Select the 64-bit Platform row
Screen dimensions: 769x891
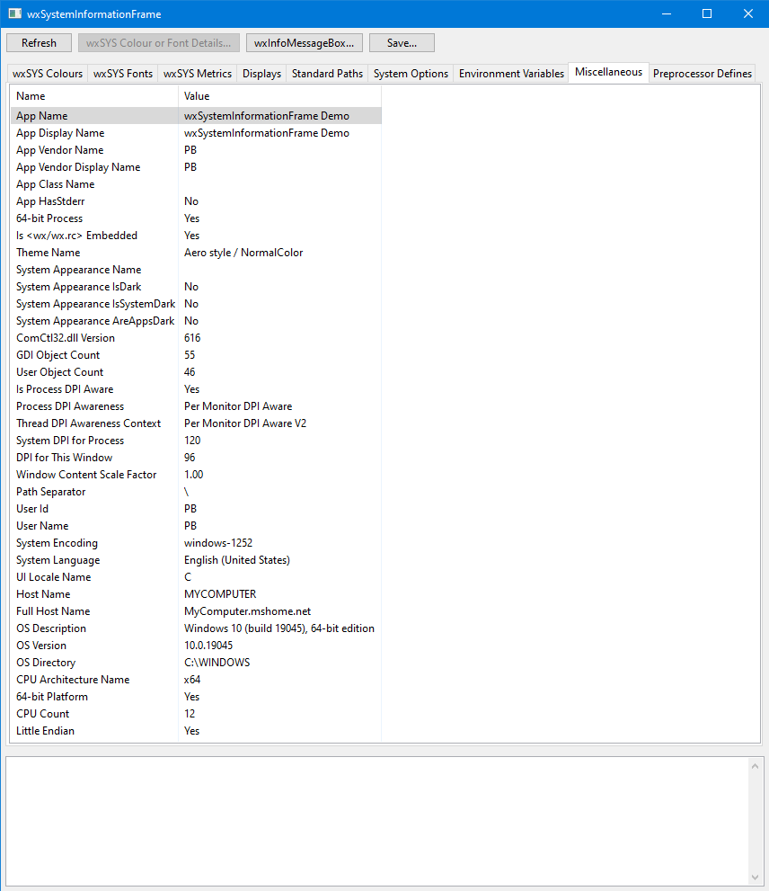pos(196,697)
